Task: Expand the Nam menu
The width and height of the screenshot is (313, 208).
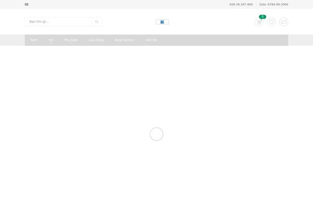Action: (34, 40)
